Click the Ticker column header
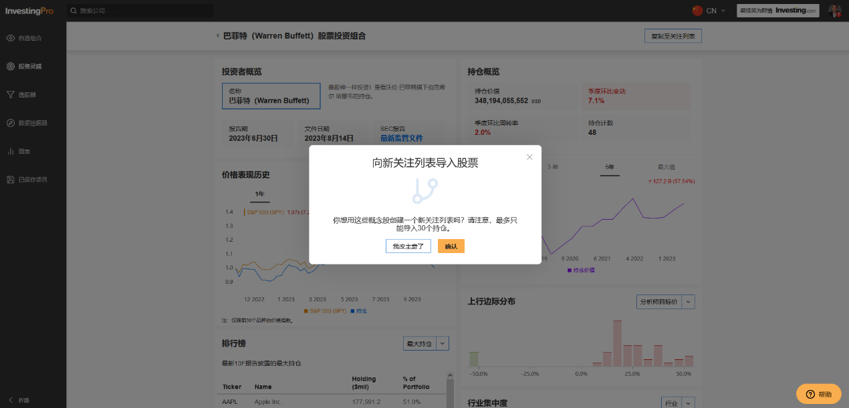This screenshot has height=408, width=849. pyautogui.click(x=232, y=387)
